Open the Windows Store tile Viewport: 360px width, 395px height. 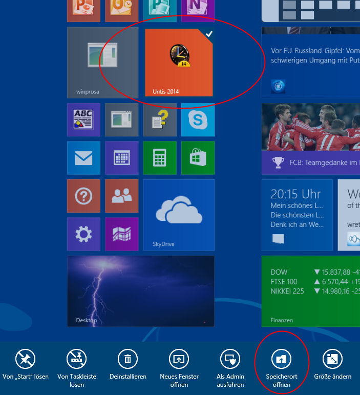(198, 158)
